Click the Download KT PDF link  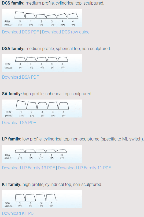(x=19, y=213)
